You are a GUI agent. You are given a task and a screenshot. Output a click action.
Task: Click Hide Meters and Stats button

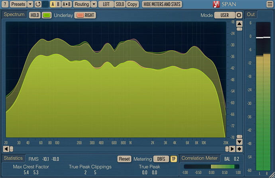click(x=162, y=4)
